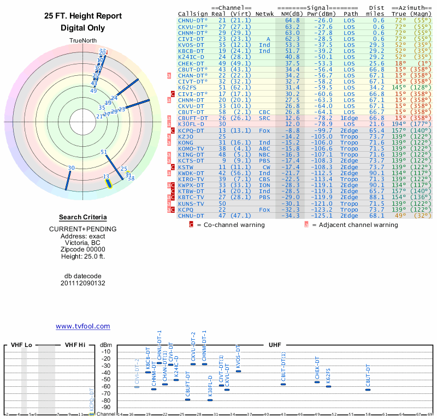Click co-channel badge beside KCPQ-DT row
437x419 pixels.
point(173,130)
